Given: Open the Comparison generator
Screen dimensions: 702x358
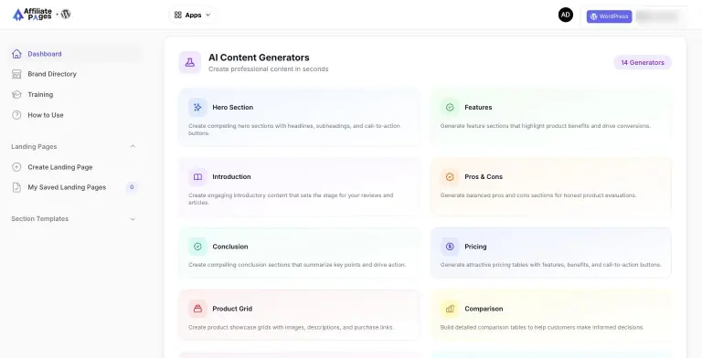Looking at the screenshot, I should (x=550, y=315).
